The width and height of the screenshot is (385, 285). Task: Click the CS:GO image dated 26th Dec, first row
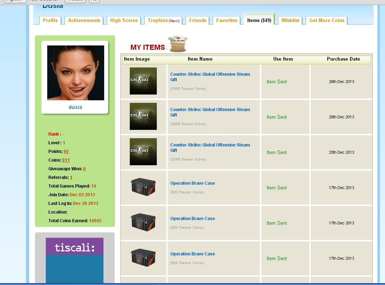[143, 81]
